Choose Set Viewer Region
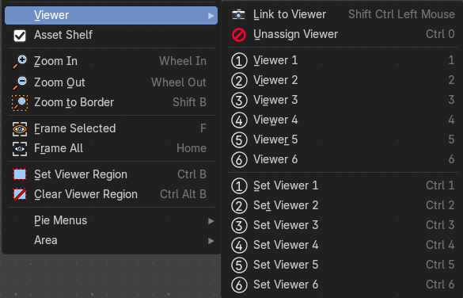The height and width of the screenshot is (298, 463). tap(111, 174)
